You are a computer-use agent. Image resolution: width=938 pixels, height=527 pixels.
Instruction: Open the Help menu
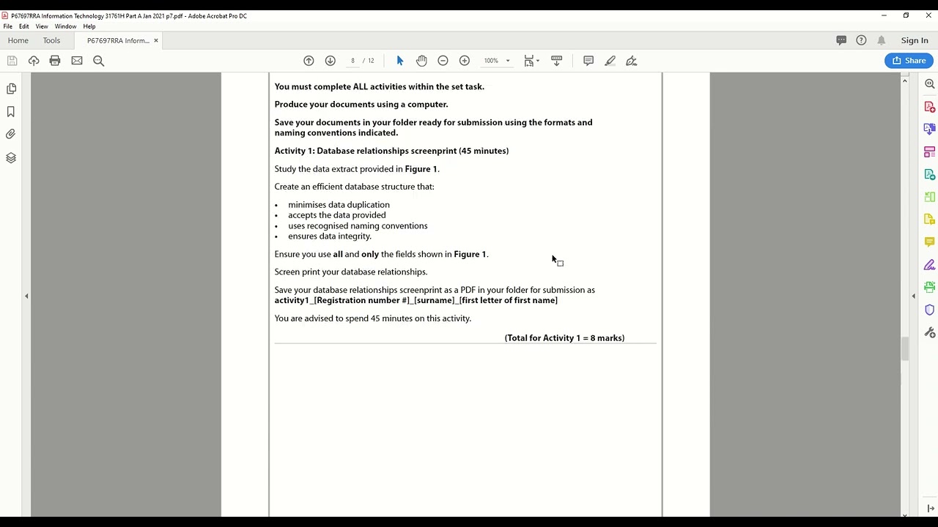point(89,26)
